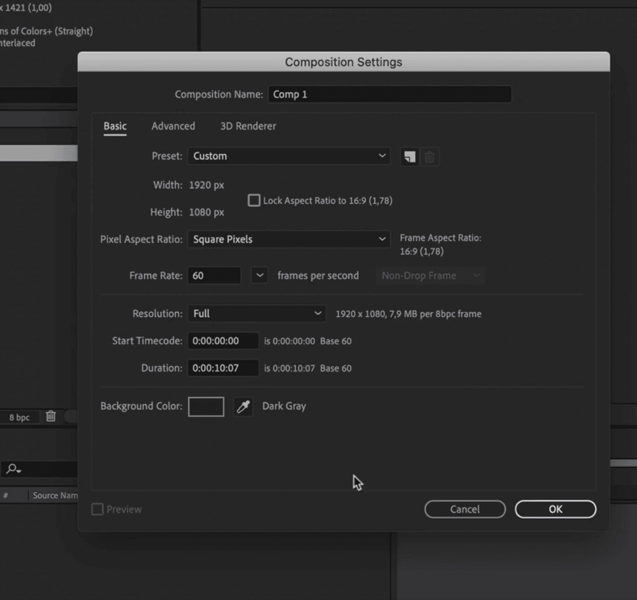The width and height of the screenshot is (637, 600).
Task: Select the Basic tab
Action: coord(115,126)
